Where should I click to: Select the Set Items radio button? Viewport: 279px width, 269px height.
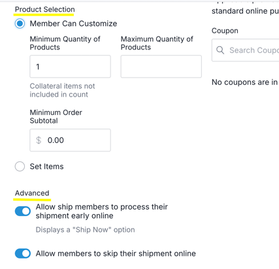[x=20, y=166]
